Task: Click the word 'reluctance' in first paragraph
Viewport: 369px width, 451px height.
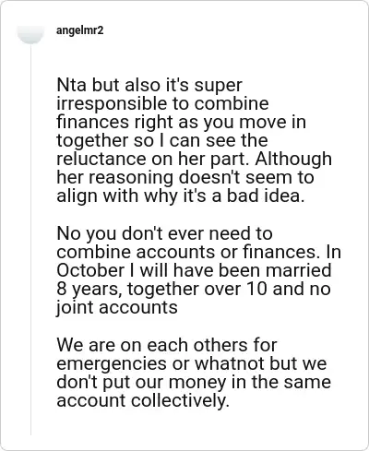Action: [x=101, y=159]
